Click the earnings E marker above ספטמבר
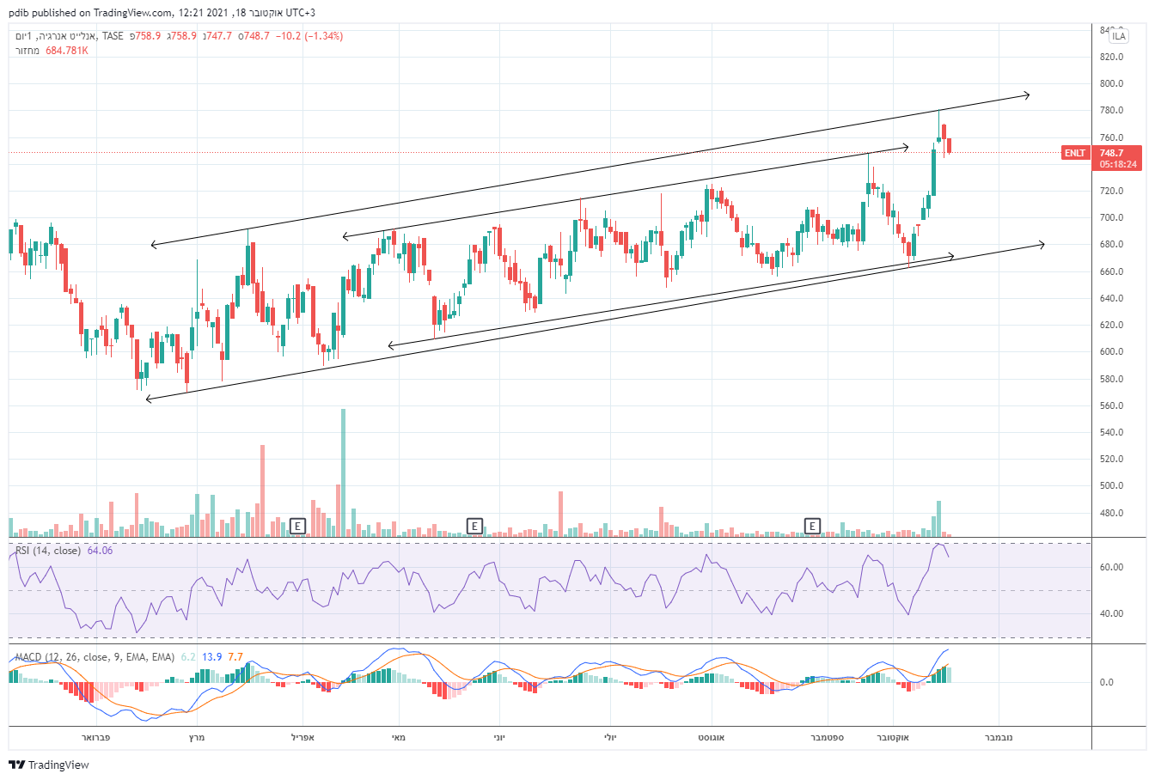1155x780 pixels. [812, 526]
